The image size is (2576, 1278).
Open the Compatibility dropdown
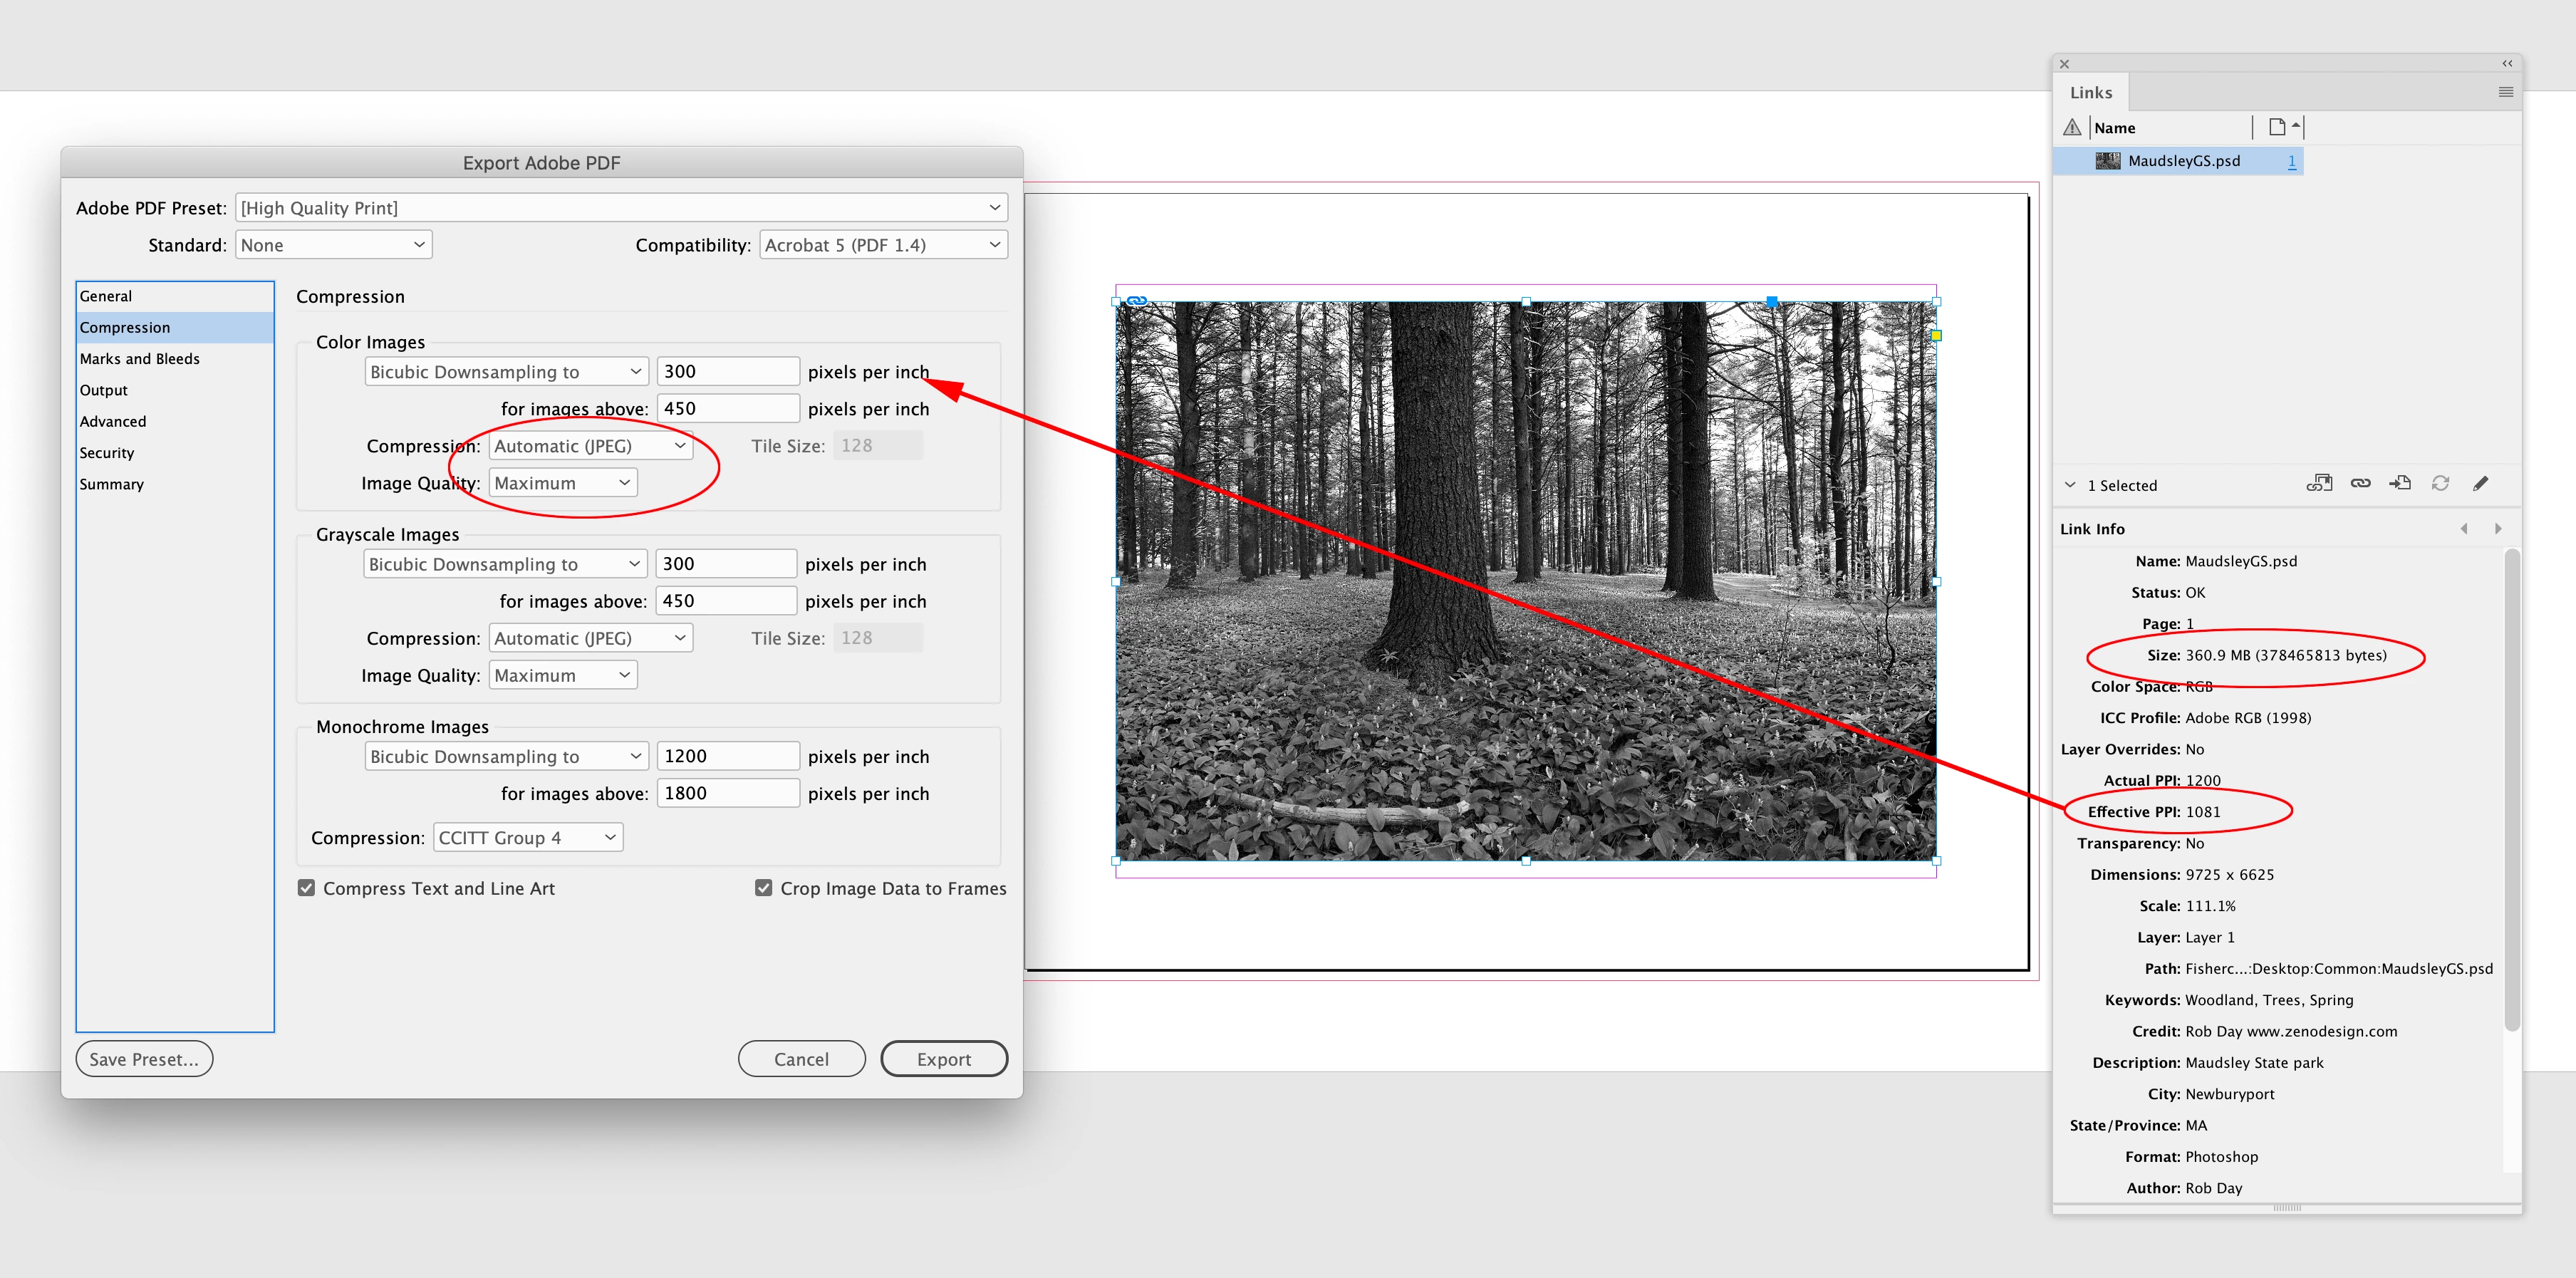click(882, 245)
